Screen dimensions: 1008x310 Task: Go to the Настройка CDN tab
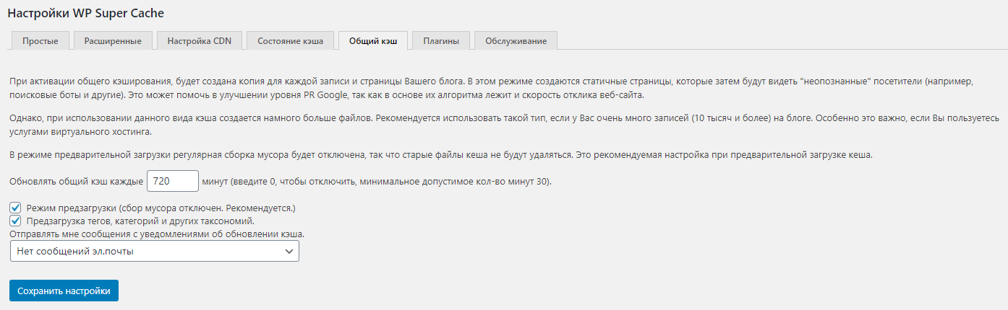(x=200, y=41)
